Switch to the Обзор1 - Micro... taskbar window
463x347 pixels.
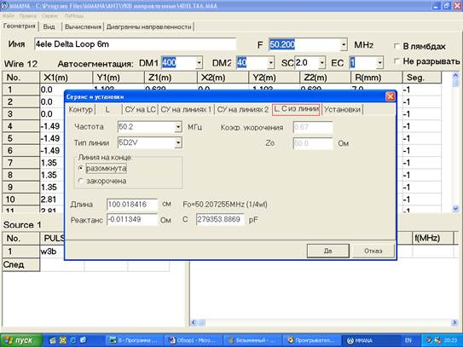(192, 340)
